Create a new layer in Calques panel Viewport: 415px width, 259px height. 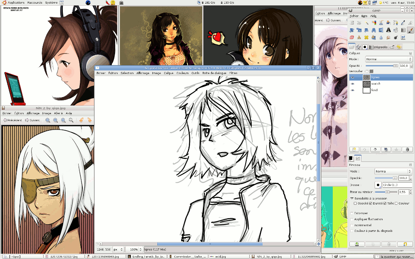tap(354, 150)
